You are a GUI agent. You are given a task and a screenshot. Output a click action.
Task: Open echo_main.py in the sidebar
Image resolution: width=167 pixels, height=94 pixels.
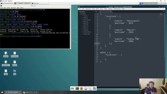click(87, 20)
